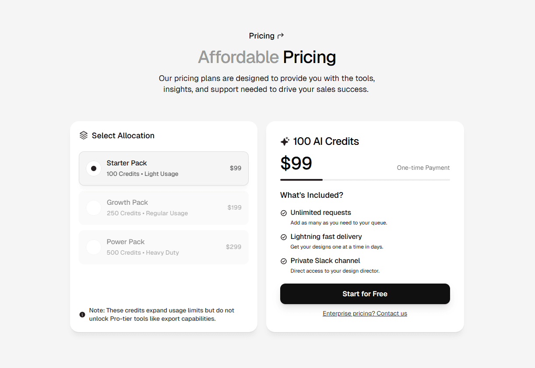Click the progress bar under the $99 price

pos(365,179)
